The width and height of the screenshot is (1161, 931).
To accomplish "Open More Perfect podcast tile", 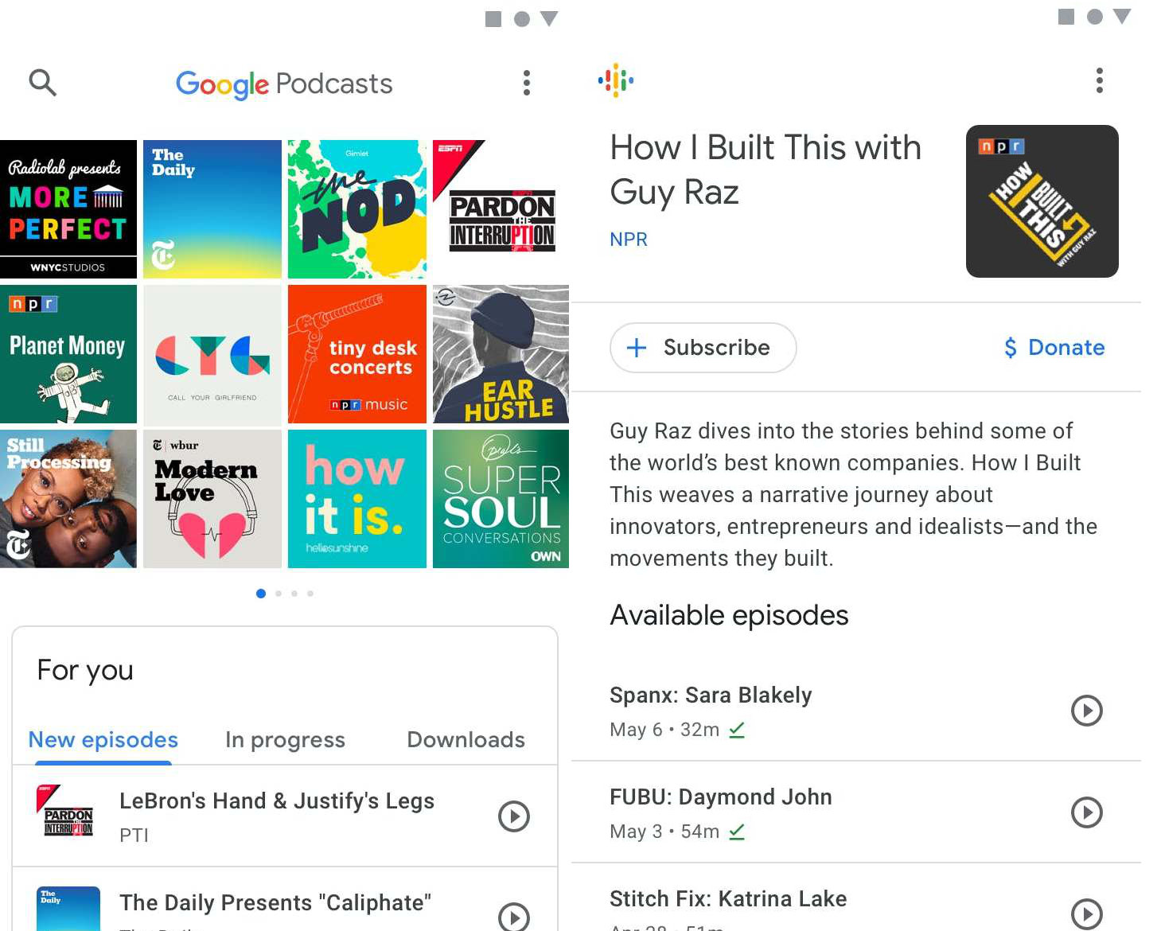I will point(68,209).
